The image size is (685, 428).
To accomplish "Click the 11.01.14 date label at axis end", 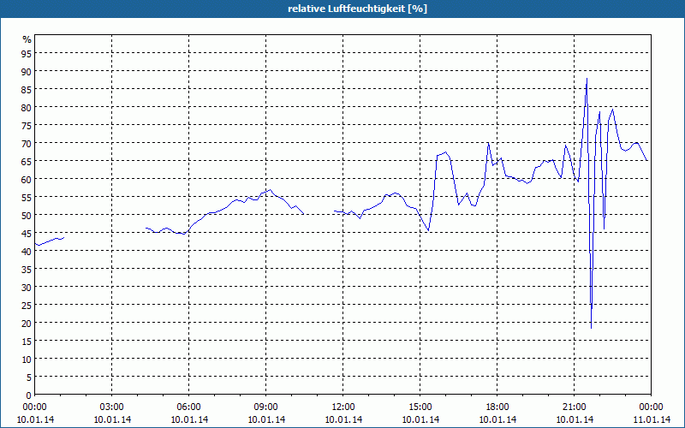I will pyautogui.click(x=652, y=419).
